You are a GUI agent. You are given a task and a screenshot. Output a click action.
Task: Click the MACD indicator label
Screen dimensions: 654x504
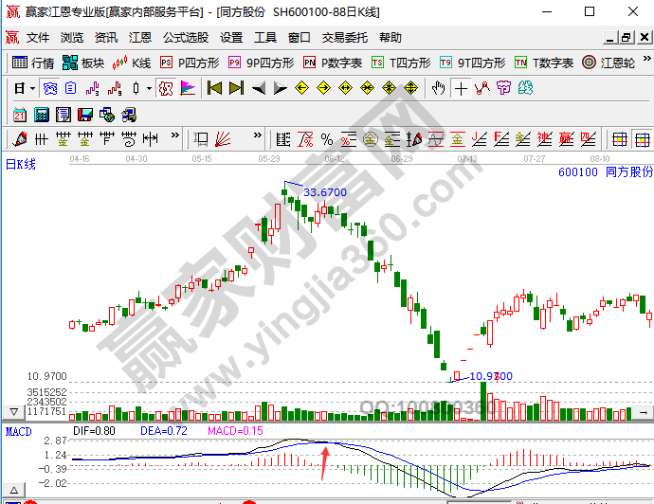click(18, 432)
